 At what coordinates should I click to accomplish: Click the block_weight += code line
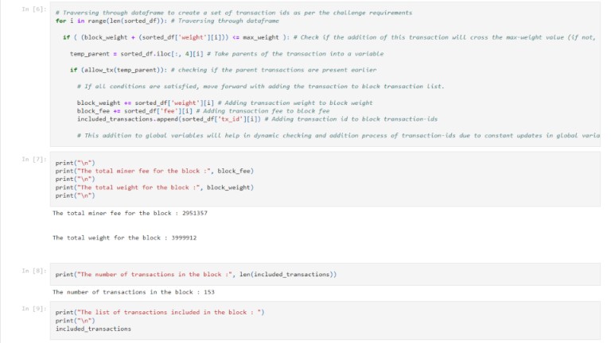click(x=225, y=102)
